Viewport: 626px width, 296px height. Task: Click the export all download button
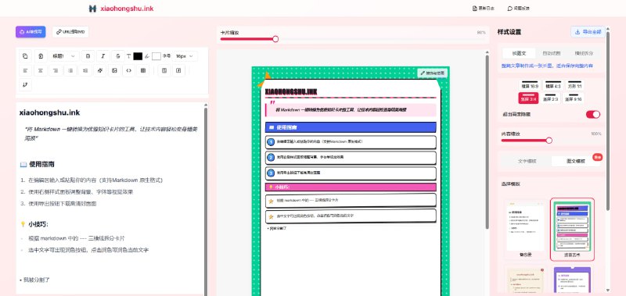click(588, 32)
